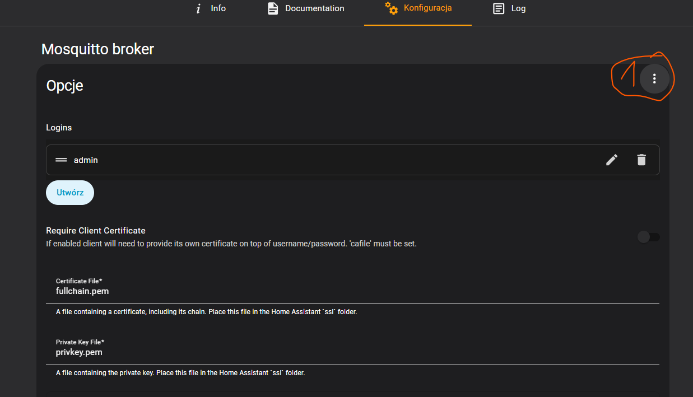The width and height of the screenshot is (693, 397).
Task: Open the three-dot options menu in Opcje
Action: click(x=654, y=79)
